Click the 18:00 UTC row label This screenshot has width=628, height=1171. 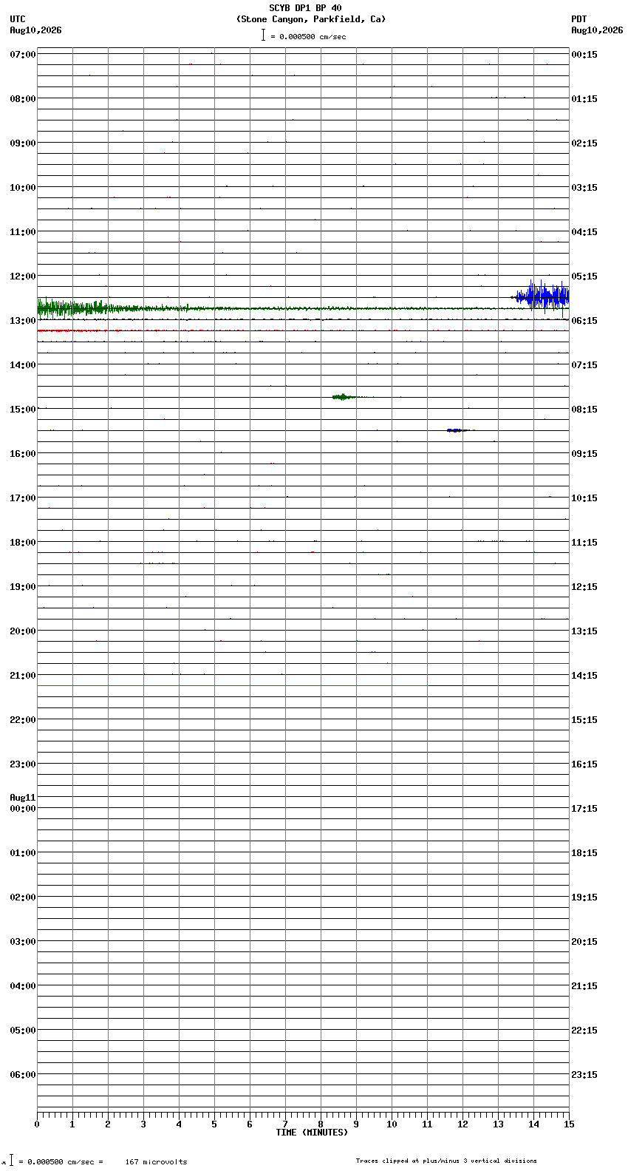tap(23, 543)
